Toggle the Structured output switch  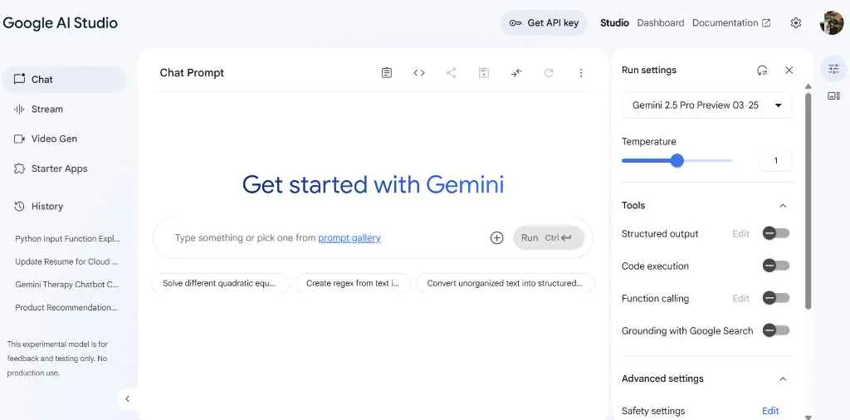click(776, 233)
